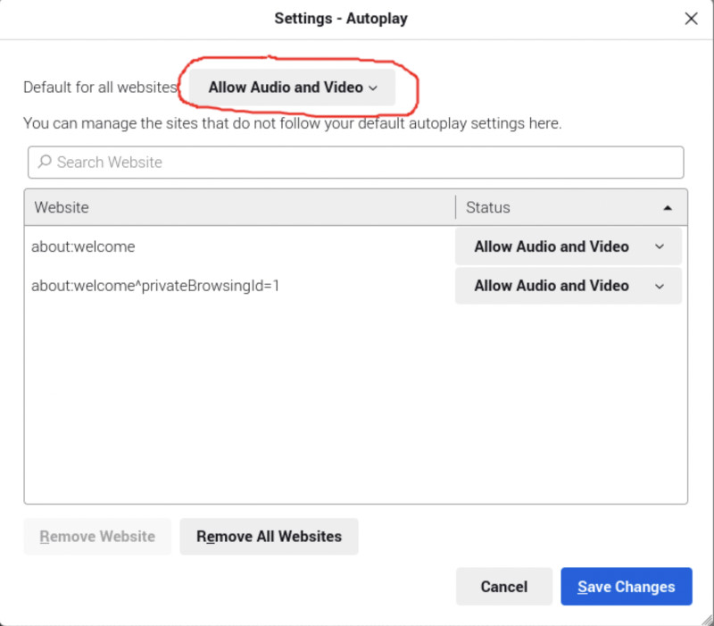This screenshot has width=714, height=626.
Task: Click the blue Save Changes button
Action: tap(626, 587)
